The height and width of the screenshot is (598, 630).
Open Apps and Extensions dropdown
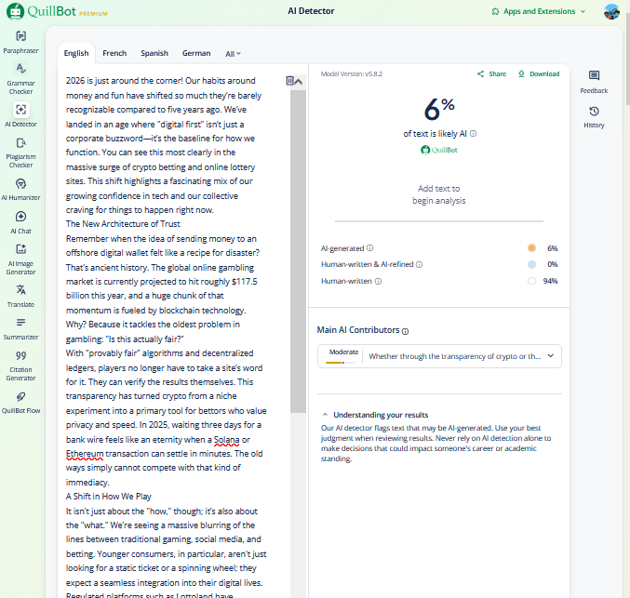coord(539,11)
